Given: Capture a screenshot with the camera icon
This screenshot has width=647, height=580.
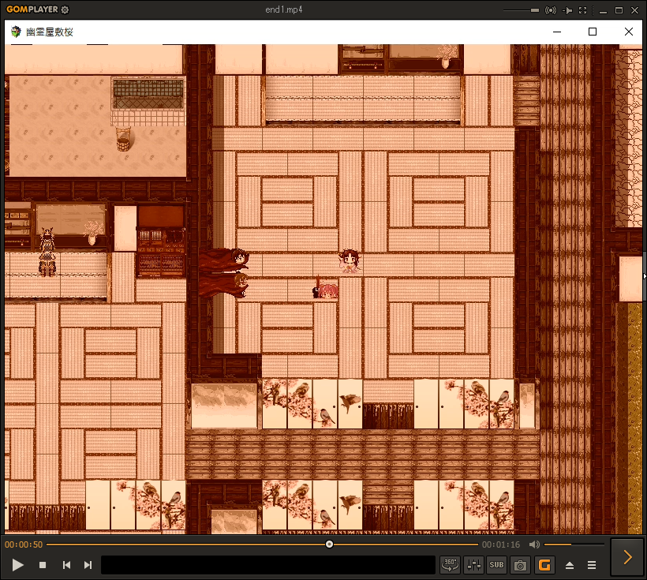Looking at the screenshot, I should click(520, 565).
